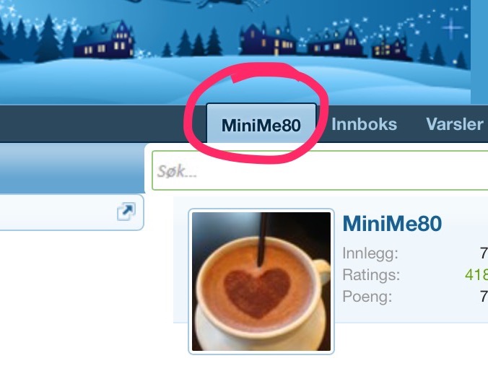Image resolution: width=488 pixels, height=366 pixels.
Task: Select the Ratings label in member card
Action: click(x=371, y=275)
